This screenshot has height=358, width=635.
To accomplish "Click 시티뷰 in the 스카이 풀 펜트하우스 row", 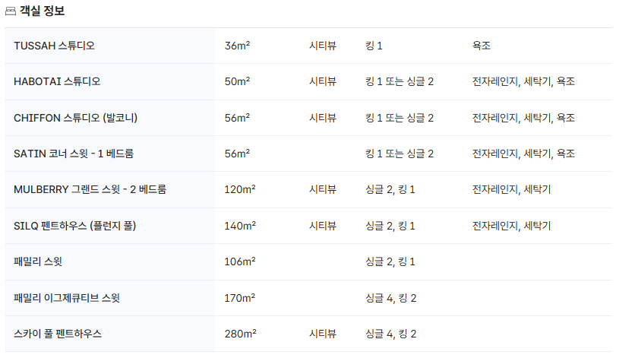I will click(x=323, y=334).
